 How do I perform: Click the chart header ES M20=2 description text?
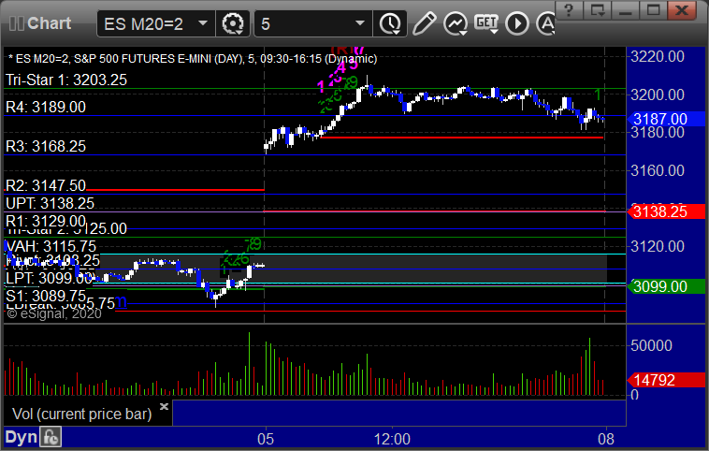coord(192,59)
